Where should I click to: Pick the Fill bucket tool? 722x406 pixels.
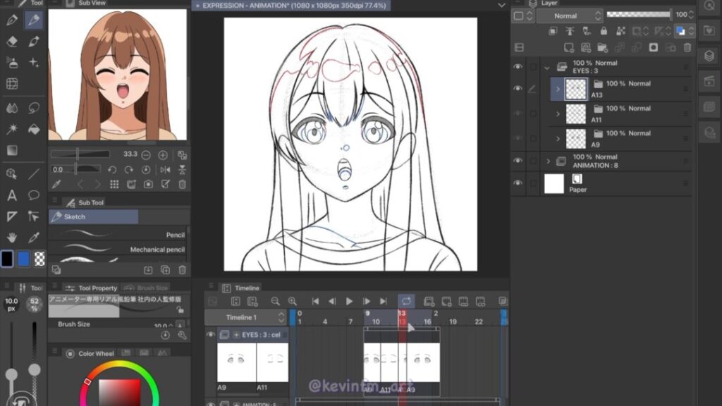pyautogui.click(x=33, y=129)
